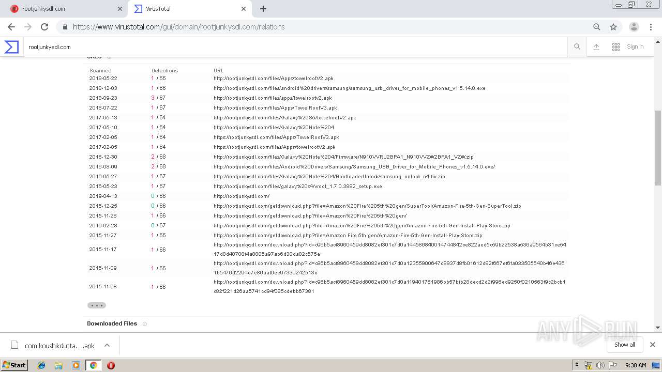Image resolution: width=662 pixels, height=372 pixels.
Task: Click the red Opera taskbar icon
Action: click(111, 365)
